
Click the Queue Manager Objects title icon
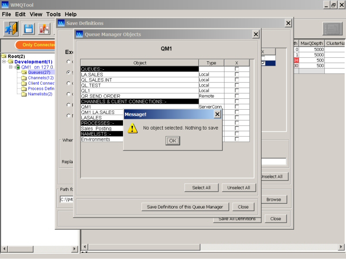(79, 34)
